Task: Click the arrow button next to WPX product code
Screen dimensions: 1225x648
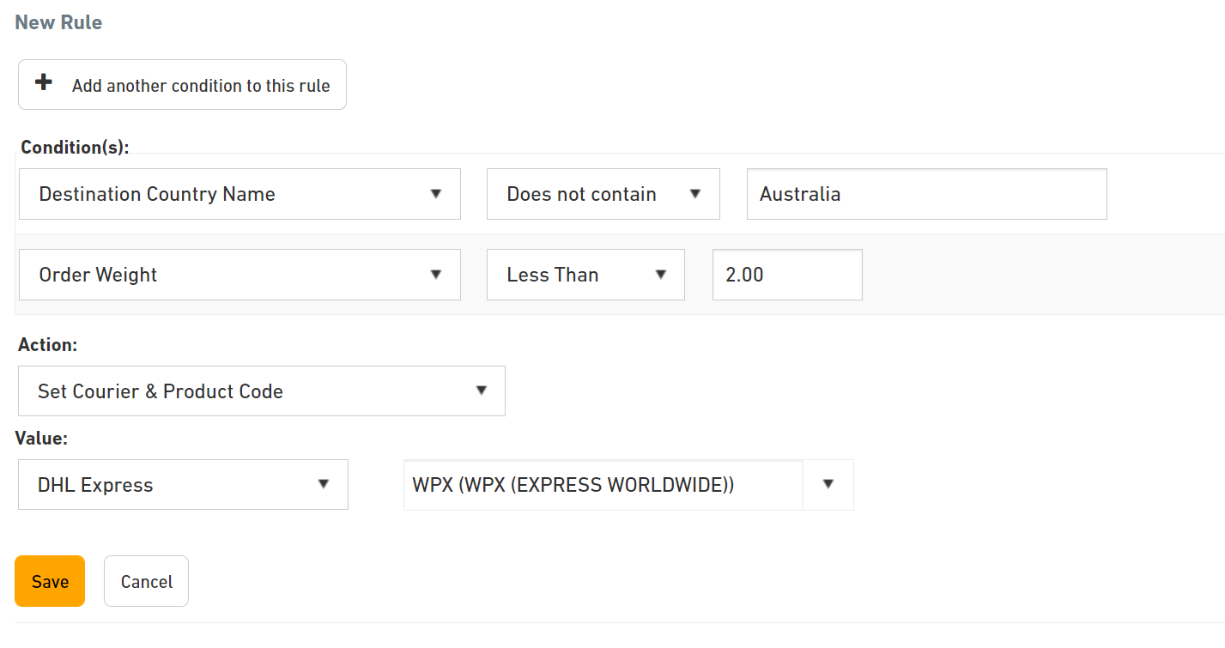Action: click(828, 484)
